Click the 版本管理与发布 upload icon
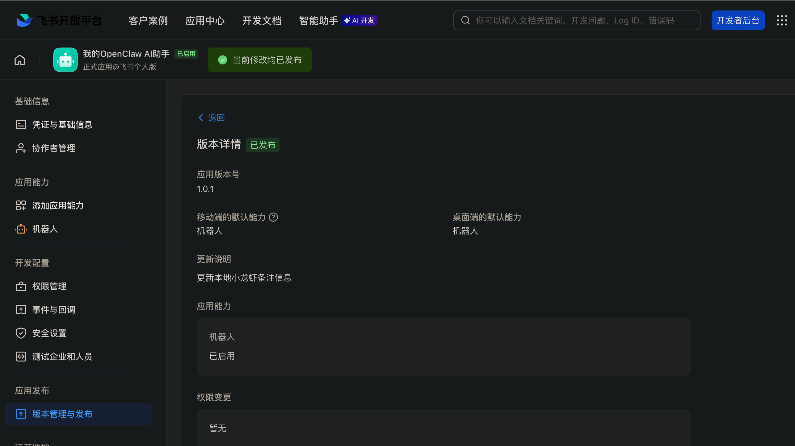Viewport: 795px width, 446px height. pyautogui.click(x=21, y=414)
